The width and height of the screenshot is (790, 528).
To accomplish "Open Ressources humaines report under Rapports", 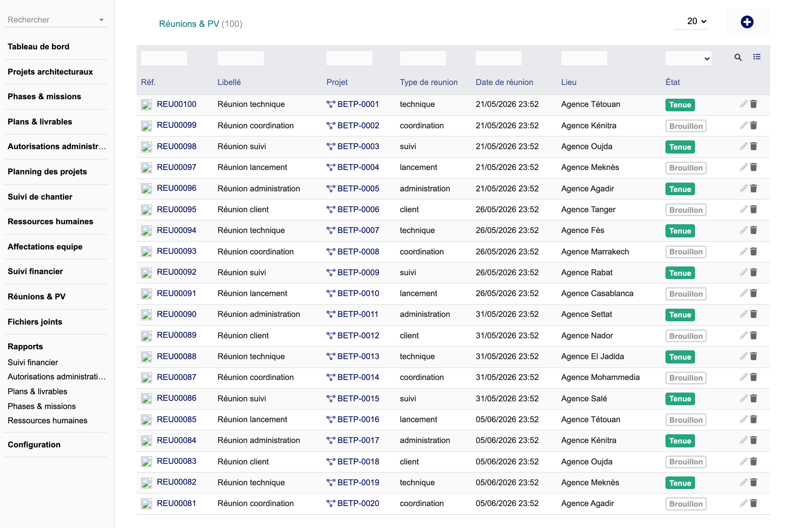I will (x=47, y=421).
